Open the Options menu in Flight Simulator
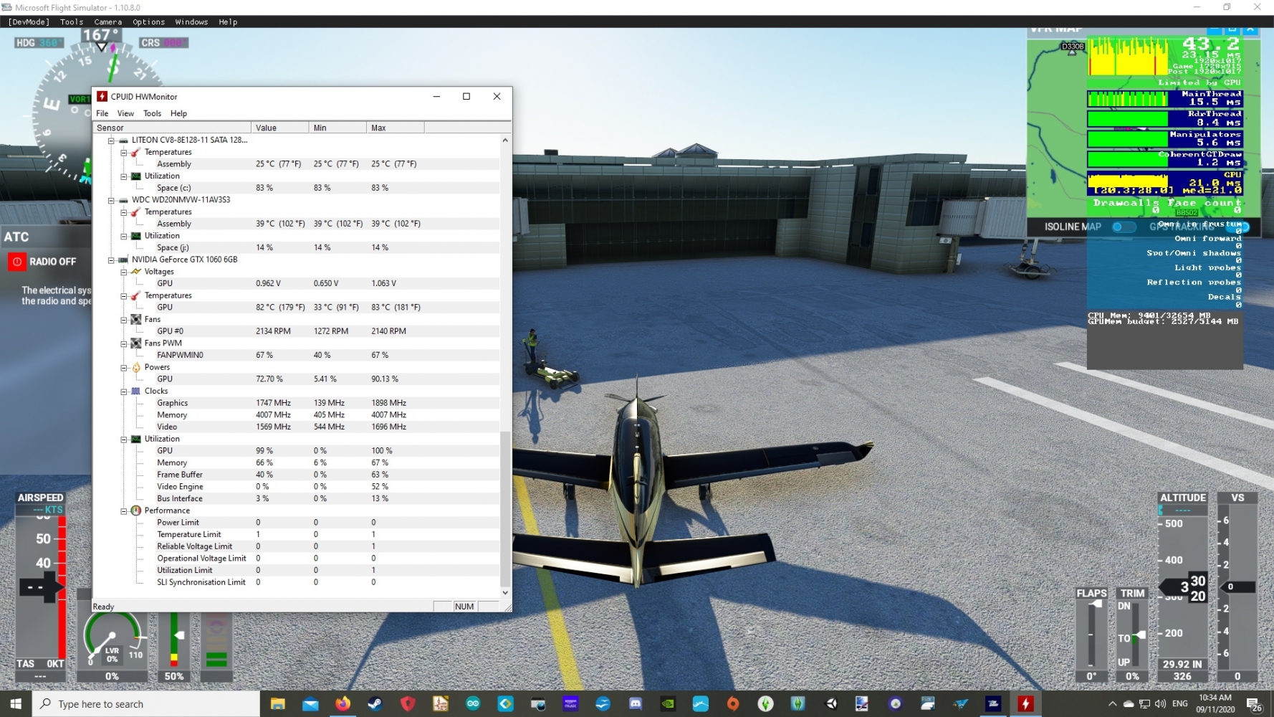1274x717 pixels. point(148,22)
